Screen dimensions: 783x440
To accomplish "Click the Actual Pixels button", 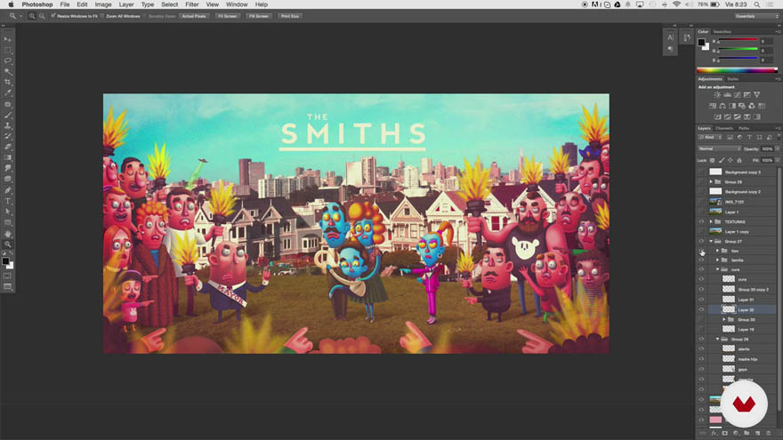I will coord(194,16).
